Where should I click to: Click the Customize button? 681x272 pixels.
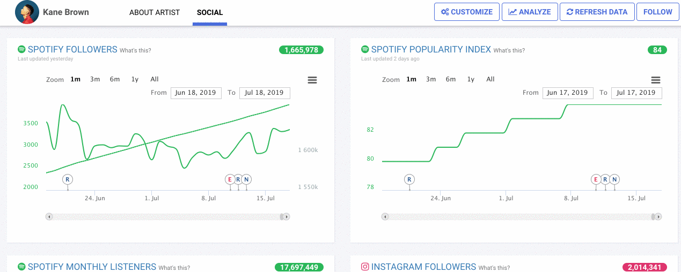point(466,12)
